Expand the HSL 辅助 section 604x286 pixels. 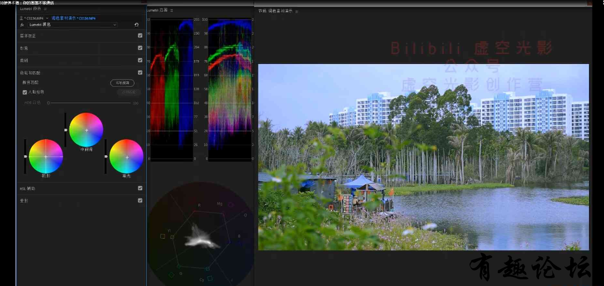pyautogui.click(x=27, y=189)
